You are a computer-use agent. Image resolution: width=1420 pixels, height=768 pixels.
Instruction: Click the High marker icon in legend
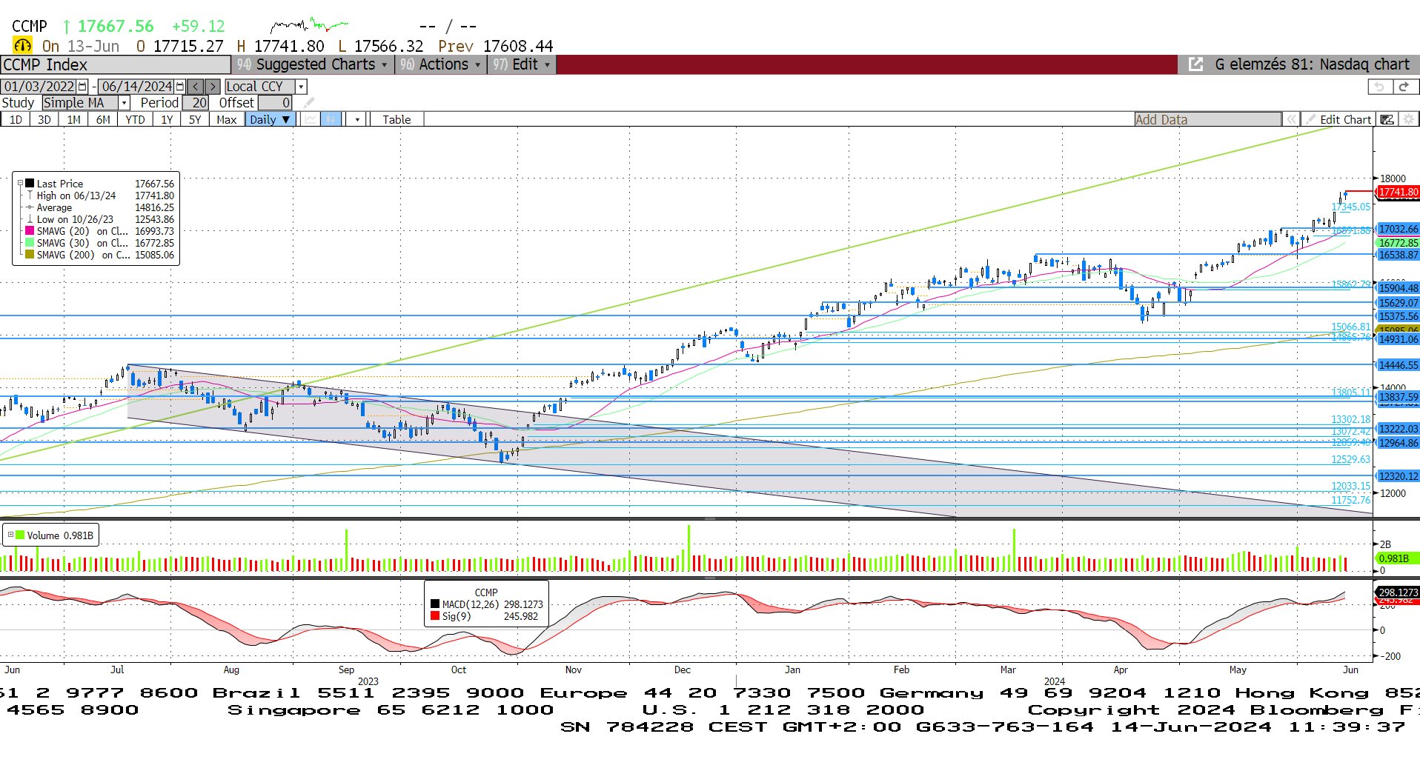tap(30, 196)
